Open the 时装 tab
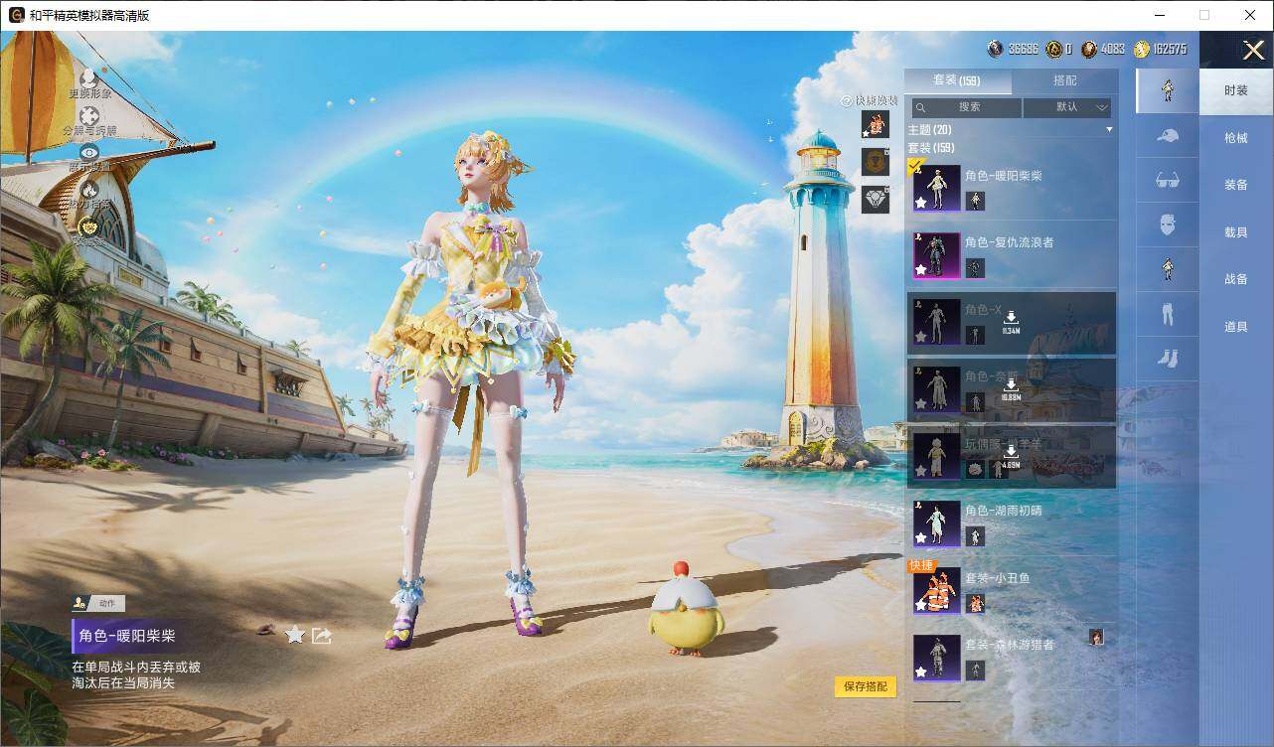The image size is (1274, 747). 1236,90
